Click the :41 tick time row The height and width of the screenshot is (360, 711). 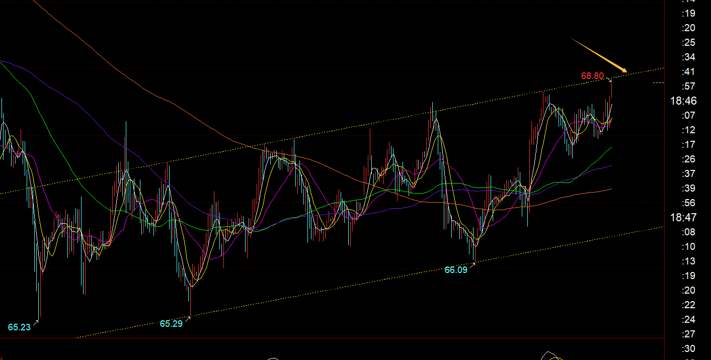click(688, 71)
